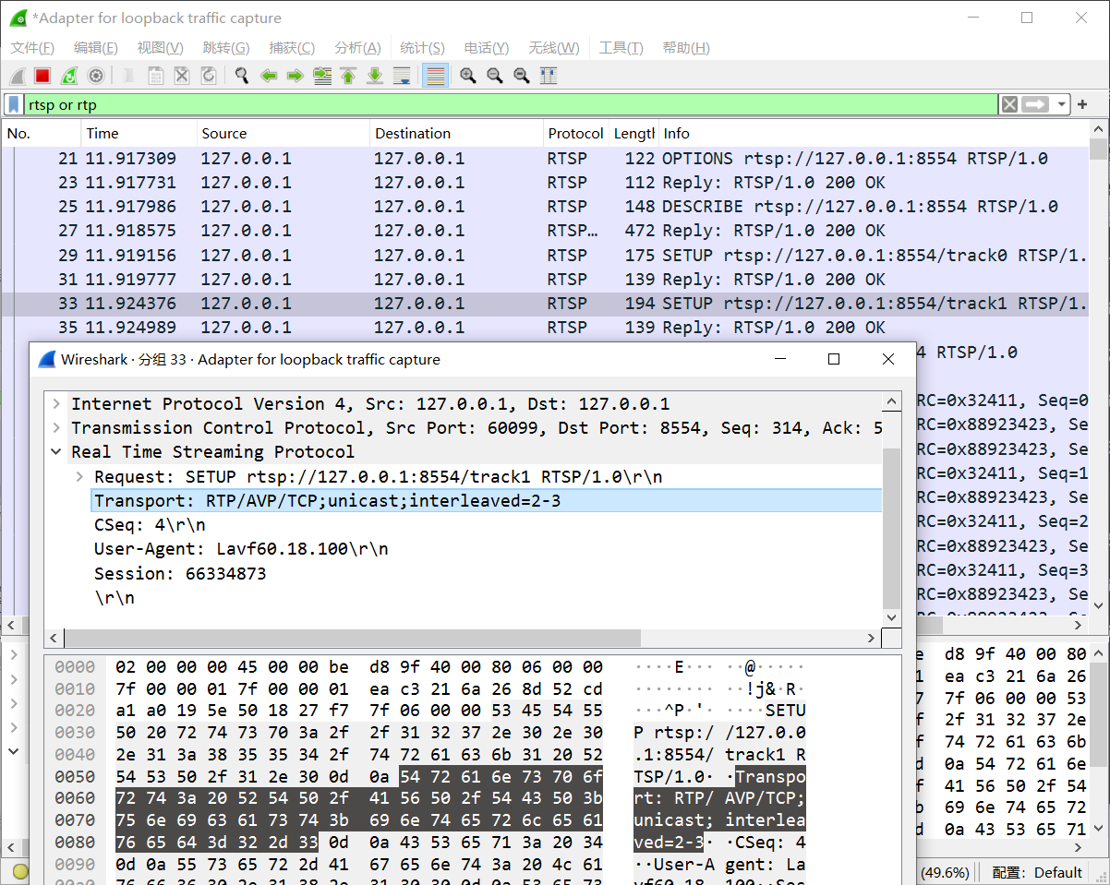Apply the display filter arrow
The width and height of the screenshot is (1110, 885).
point(1035,104)
